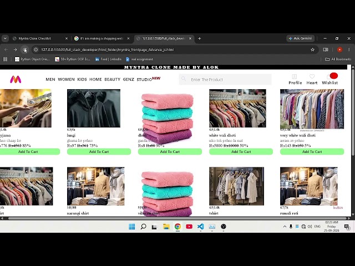Open the WOMEN menu

66,79
